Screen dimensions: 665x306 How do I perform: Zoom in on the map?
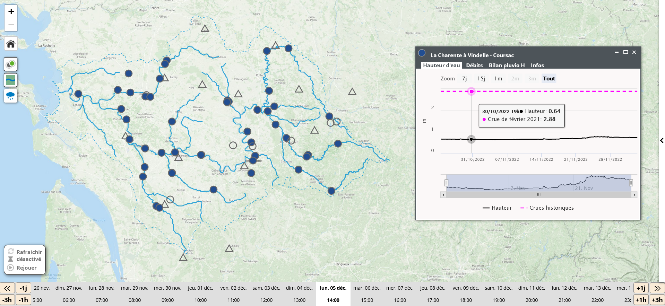click(x=11, y=11)
